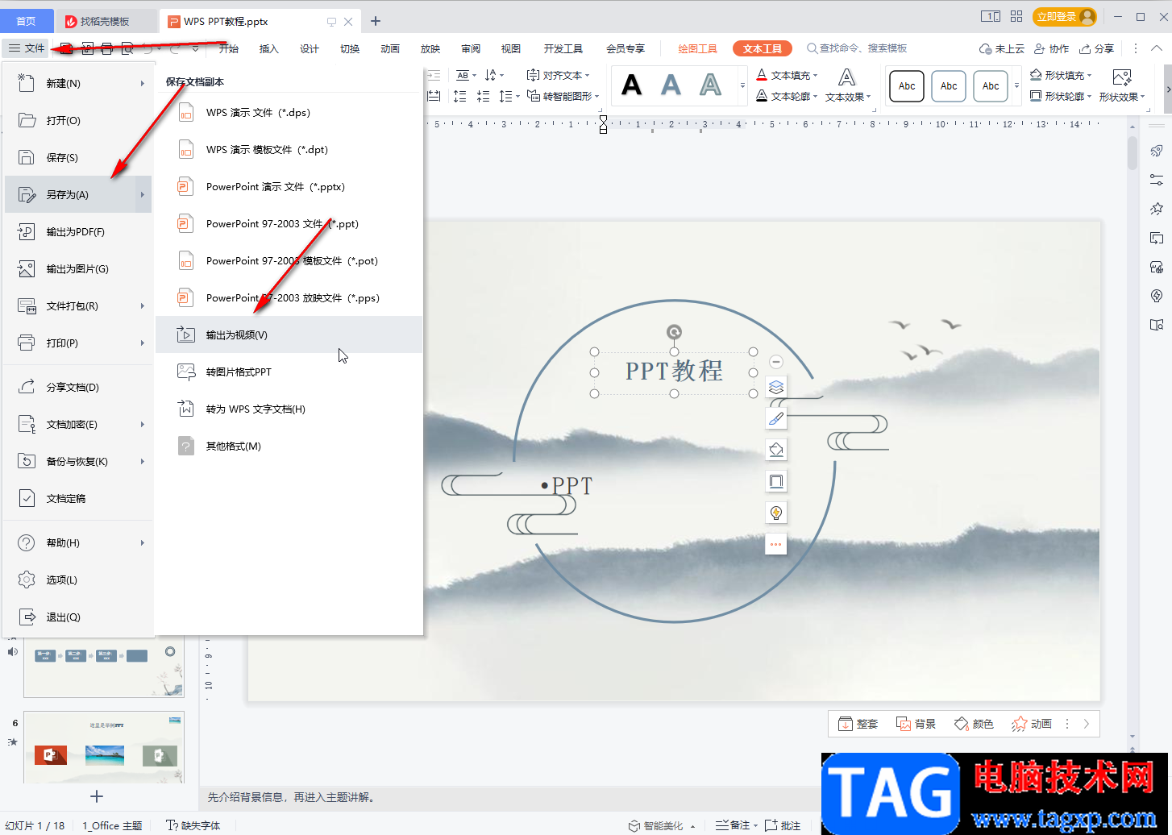Image resolution: width=1172 pixels, height=835 pixels.
Task: Click the 选项(L) gear icon
Action: click(x=27, y=580)
